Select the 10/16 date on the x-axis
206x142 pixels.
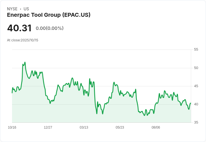12,127
